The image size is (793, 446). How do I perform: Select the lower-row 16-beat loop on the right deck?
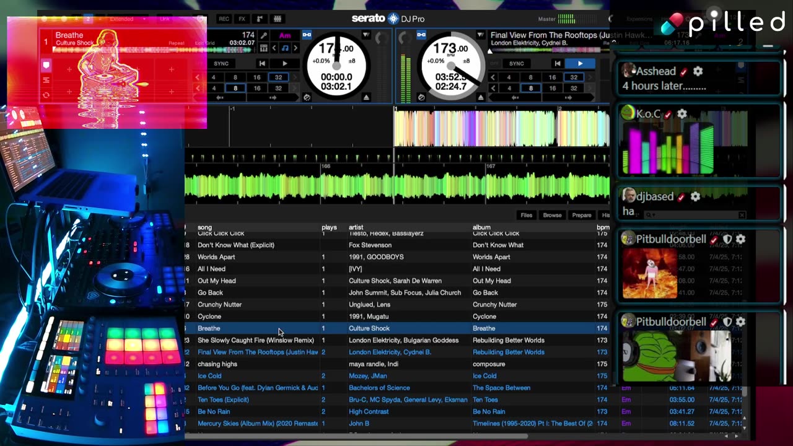(552, 88)
